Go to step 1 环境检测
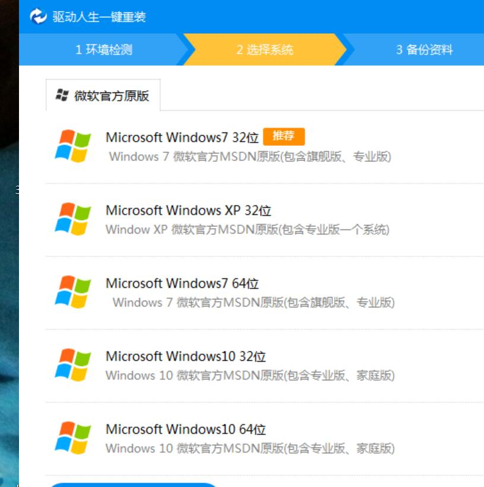 click(x=104, y=50)
